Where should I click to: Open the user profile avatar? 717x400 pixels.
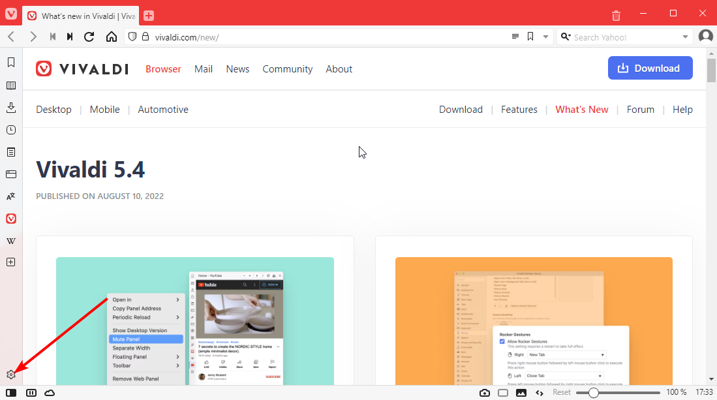pos(705,36)
